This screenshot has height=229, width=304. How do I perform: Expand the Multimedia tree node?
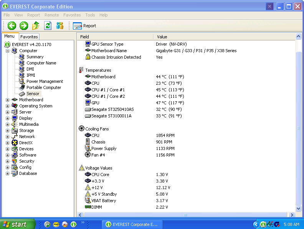click(x=7, y=124)
